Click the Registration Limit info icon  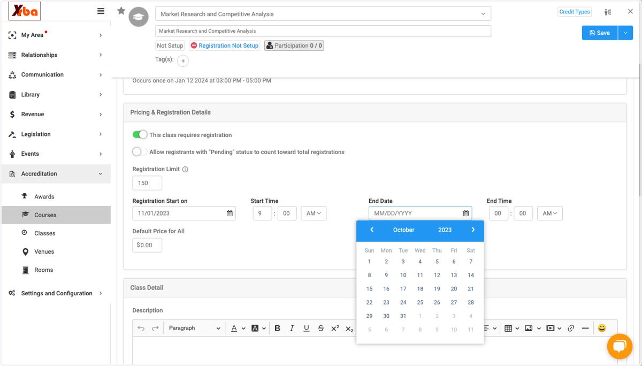coord(186,169)
